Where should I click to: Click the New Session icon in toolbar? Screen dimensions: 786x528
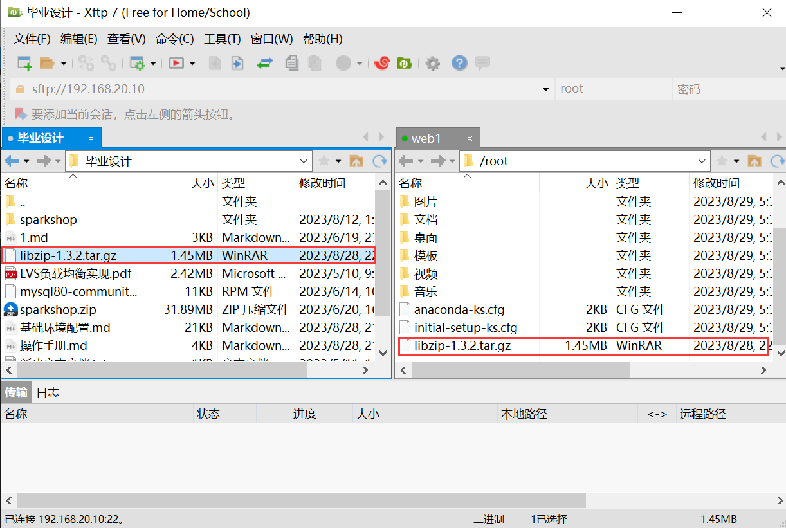(24, 63)
